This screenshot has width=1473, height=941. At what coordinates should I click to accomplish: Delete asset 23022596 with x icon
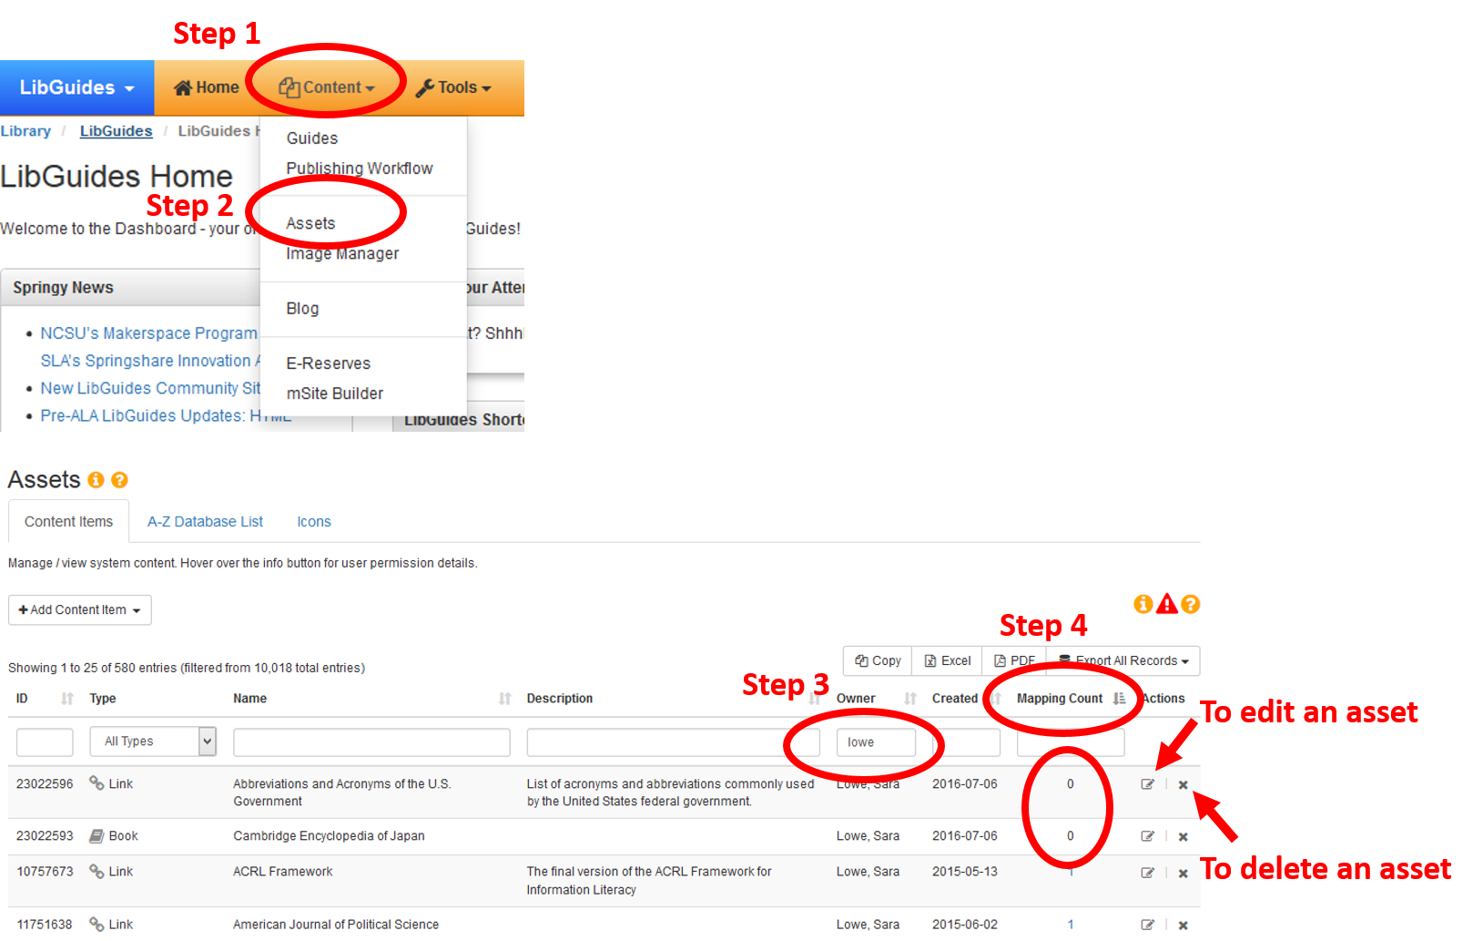point(1183,784)
